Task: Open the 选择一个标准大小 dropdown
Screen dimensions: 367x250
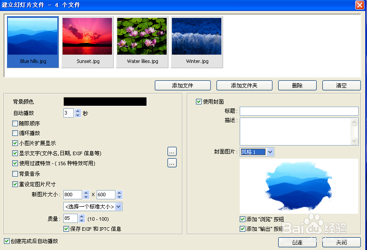Action: pyautogui.click(x=93, y=206)
